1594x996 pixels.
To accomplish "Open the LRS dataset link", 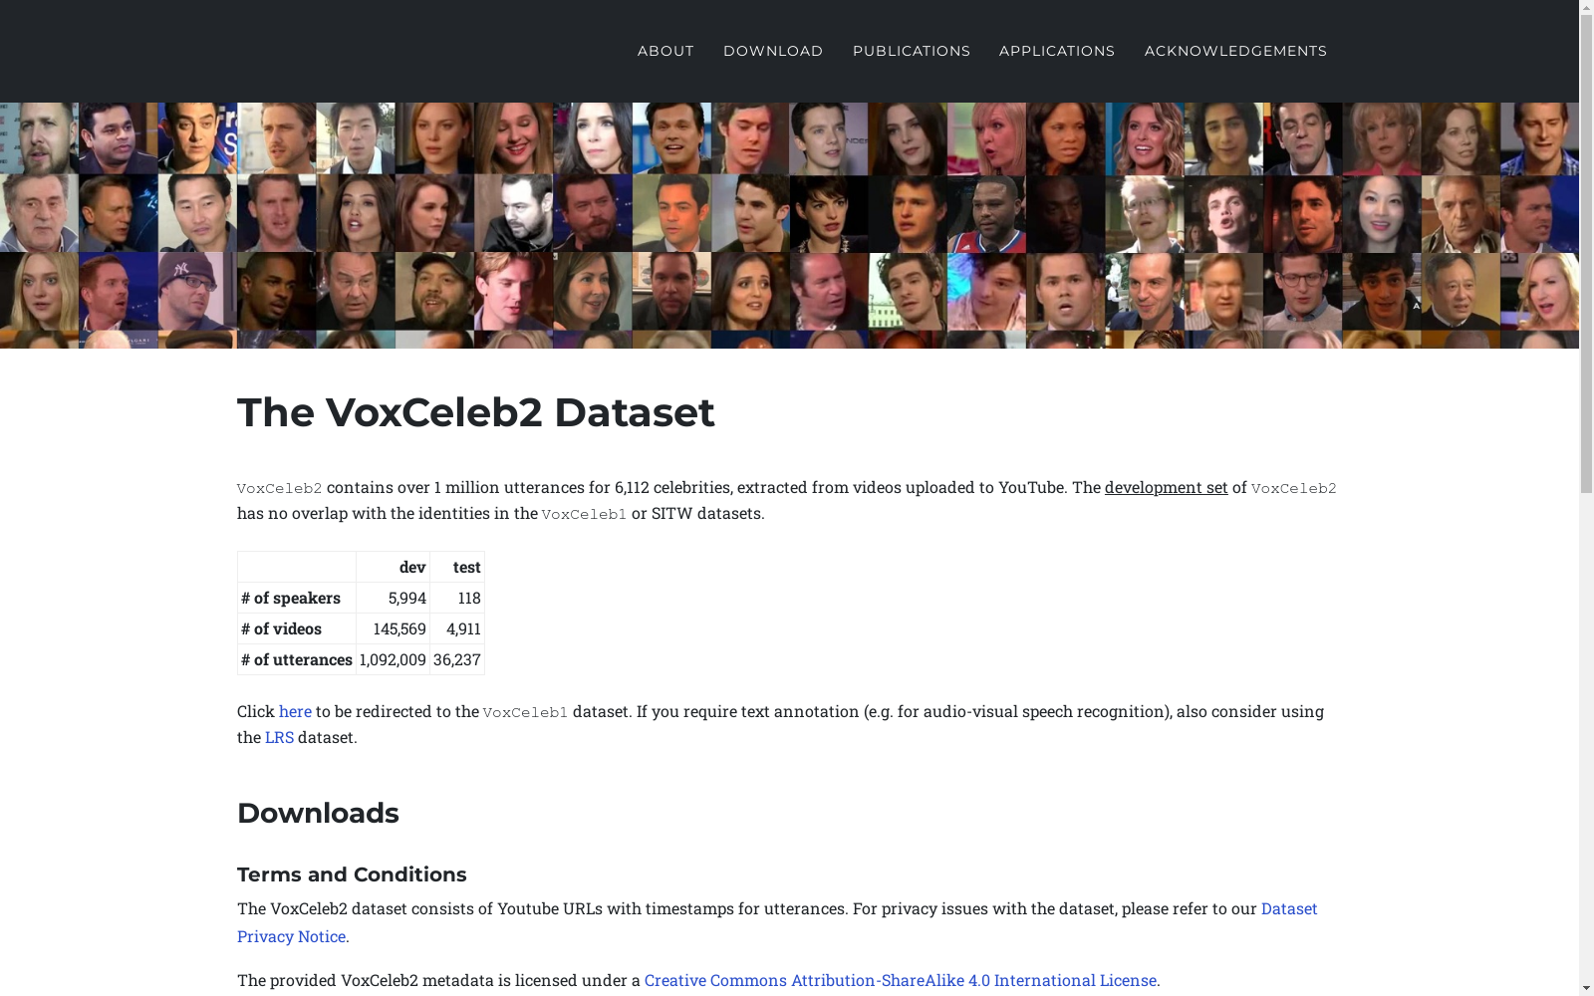I will coord(279,737).
